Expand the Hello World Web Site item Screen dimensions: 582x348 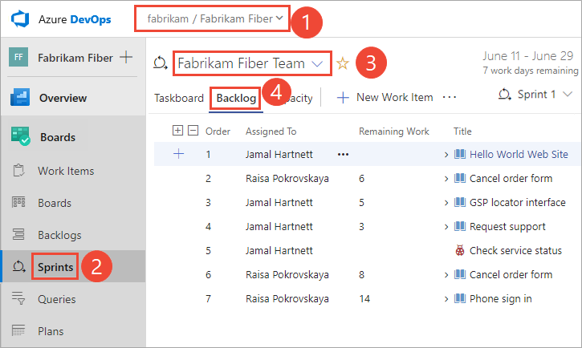pos(446,155)
